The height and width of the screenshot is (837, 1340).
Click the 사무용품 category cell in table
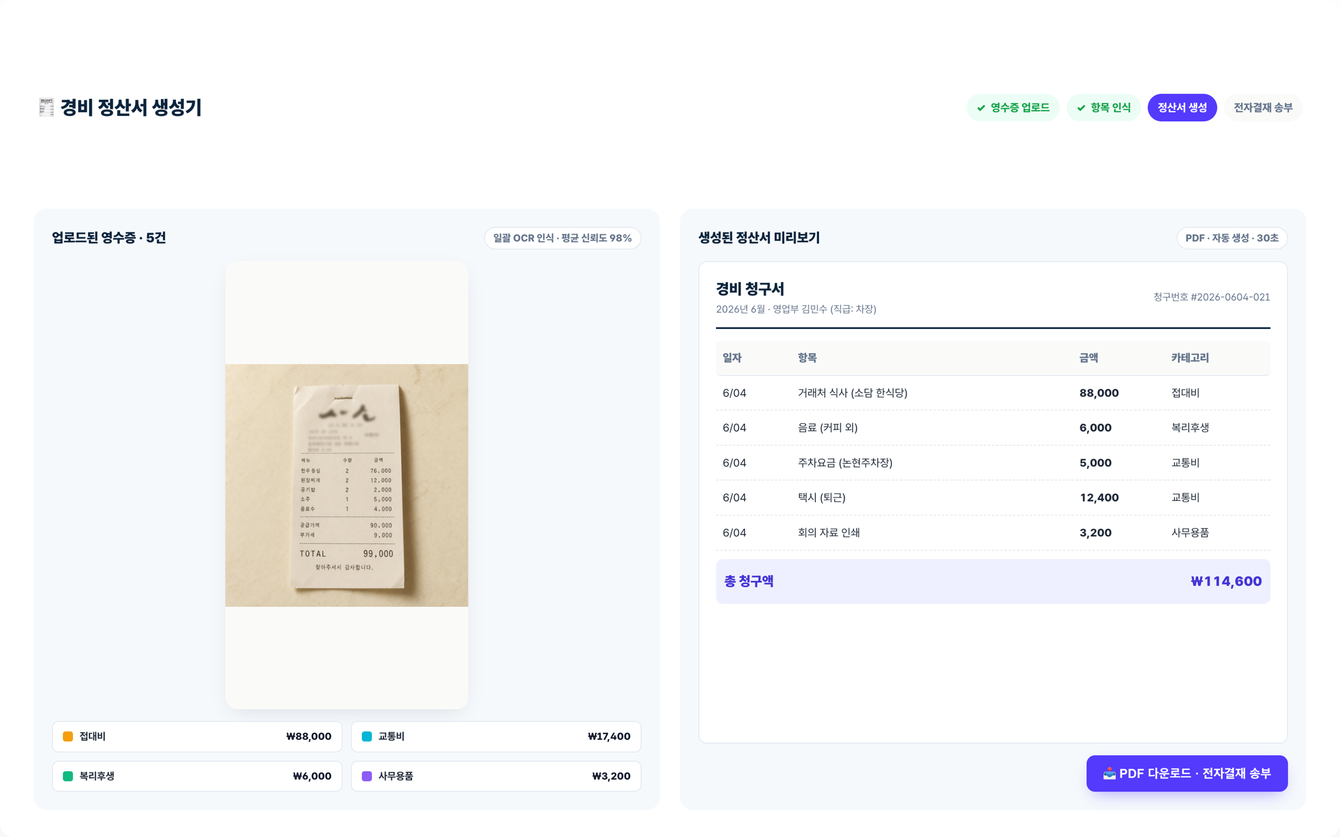[1190, 533]
